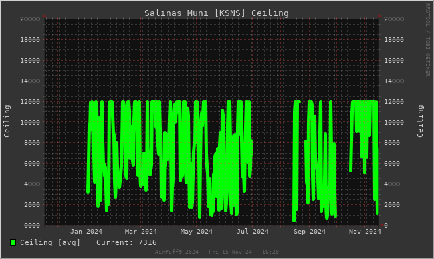Viewport: 434px width, 259px height.
Task: Click the right axis '14000' label
Action: pos(394,81)
